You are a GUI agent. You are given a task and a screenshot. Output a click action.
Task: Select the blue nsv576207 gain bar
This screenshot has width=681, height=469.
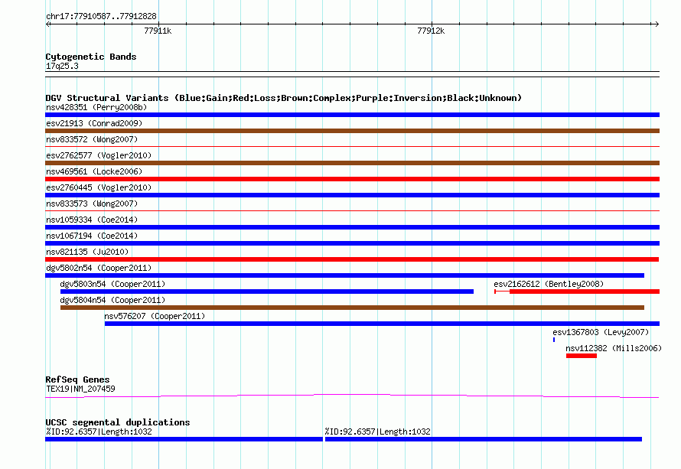(382, 324)
